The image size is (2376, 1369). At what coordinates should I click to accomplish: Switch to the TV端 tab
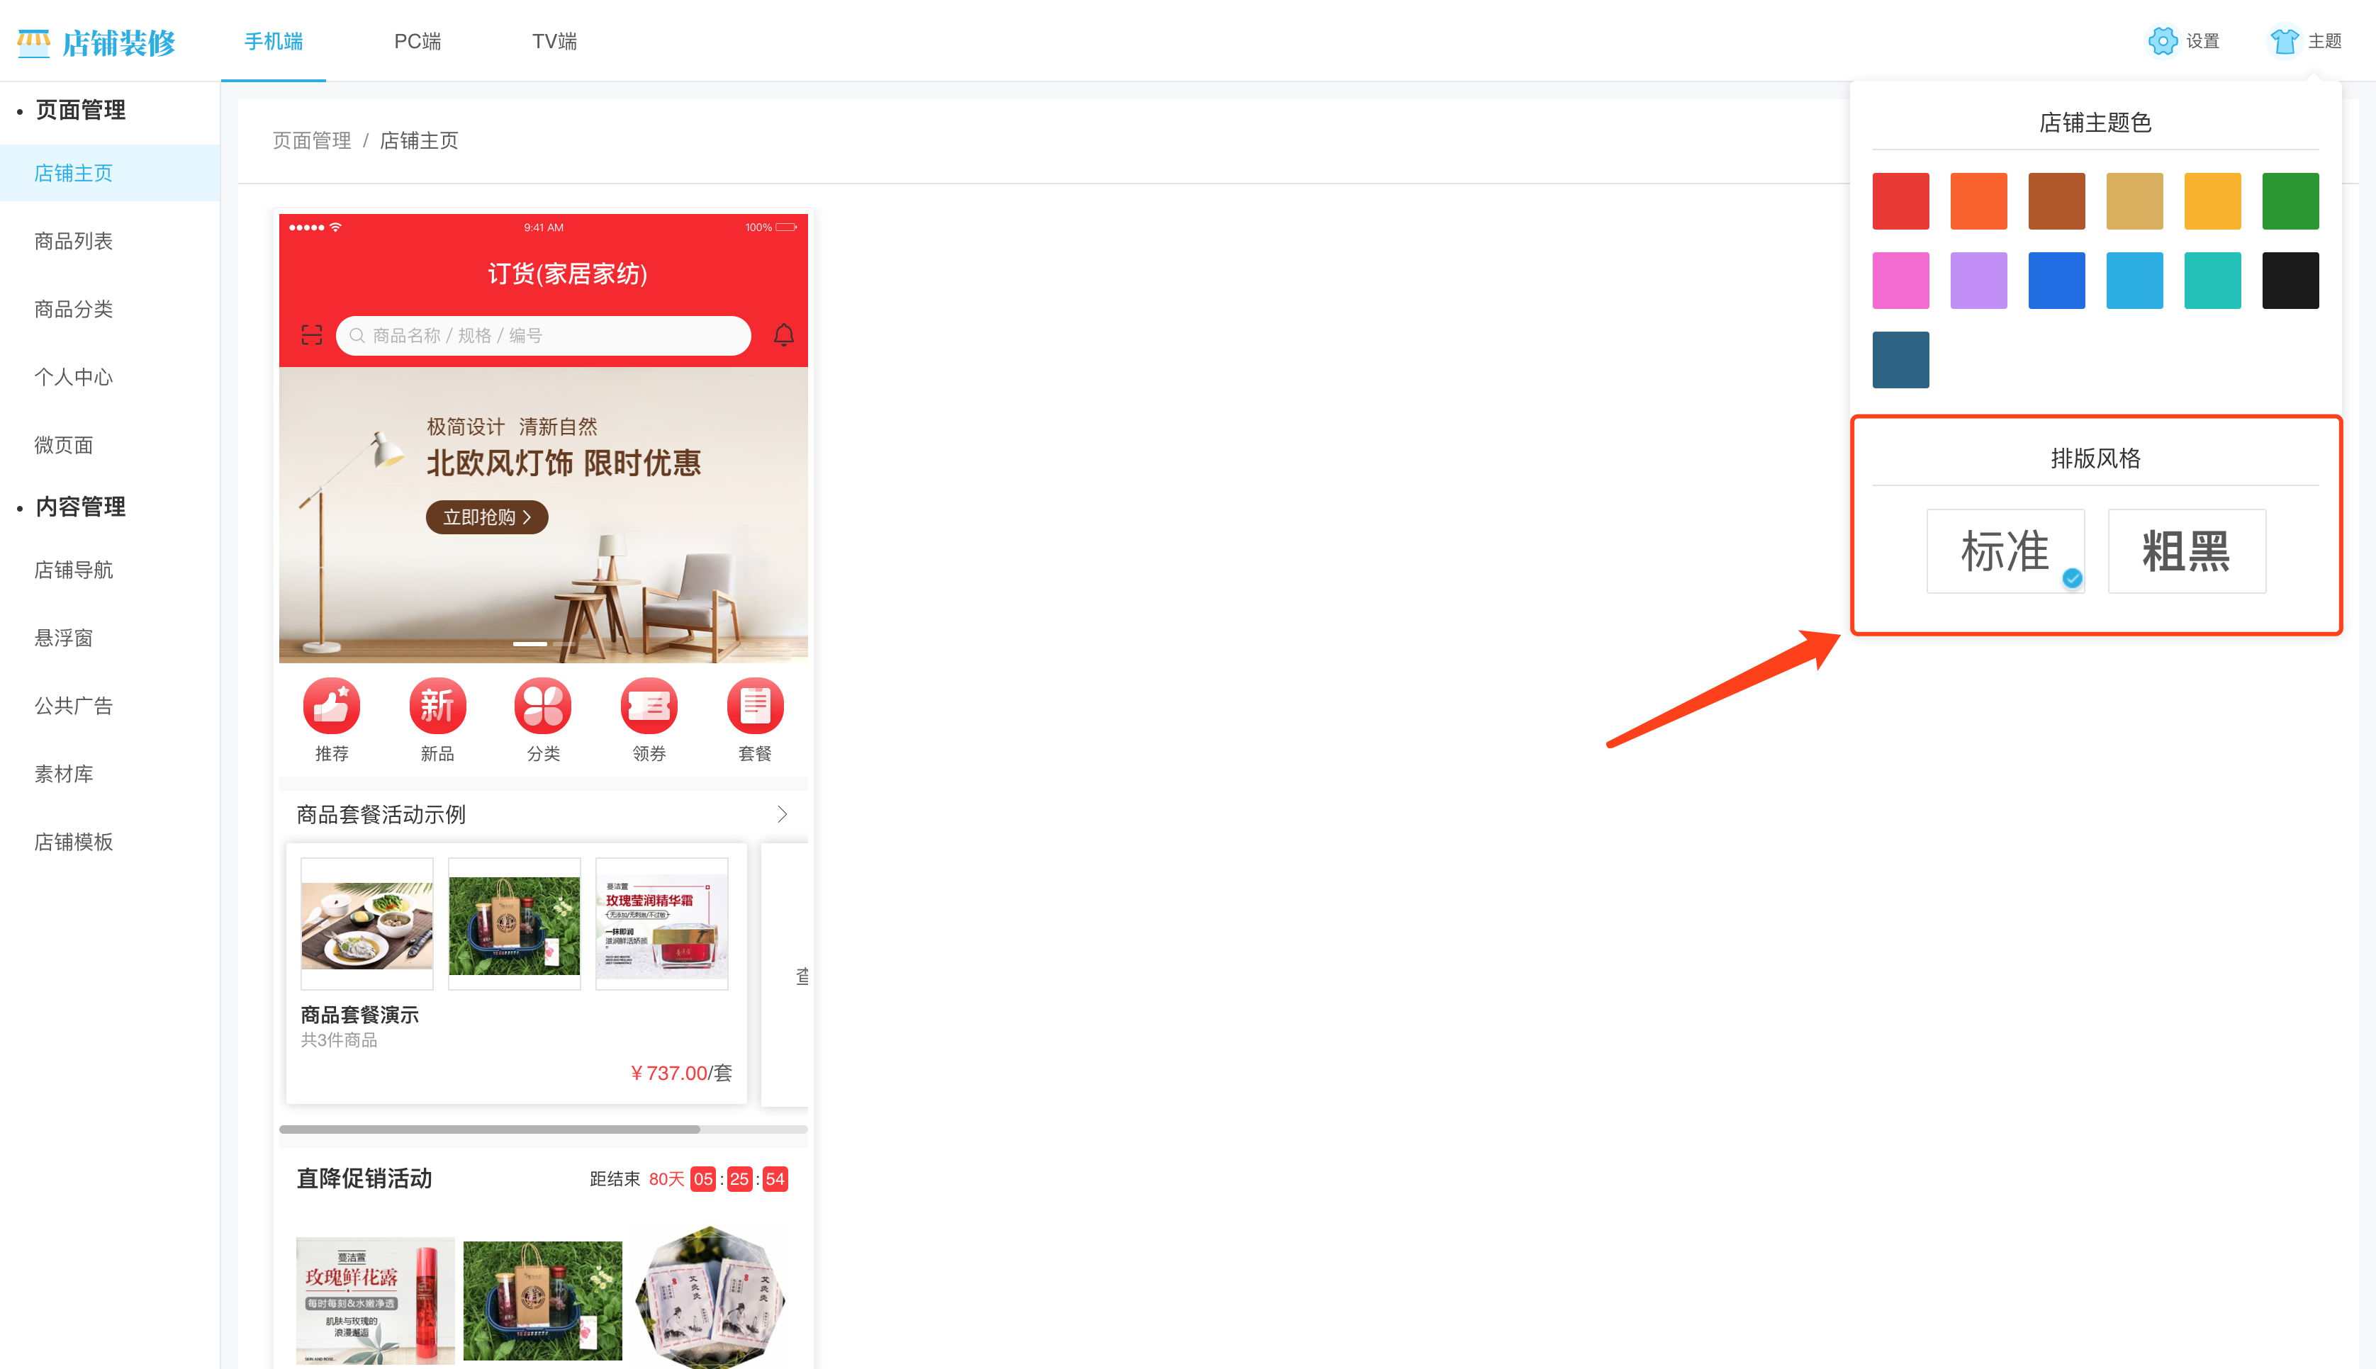pyautogui.click(x=554, y=40)
